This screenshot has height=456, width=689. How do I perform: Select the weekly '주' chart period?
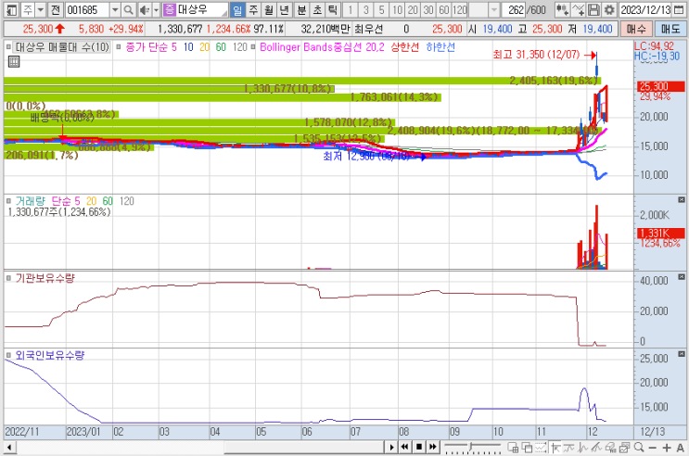pyautogui.click(x=253, y=9)
